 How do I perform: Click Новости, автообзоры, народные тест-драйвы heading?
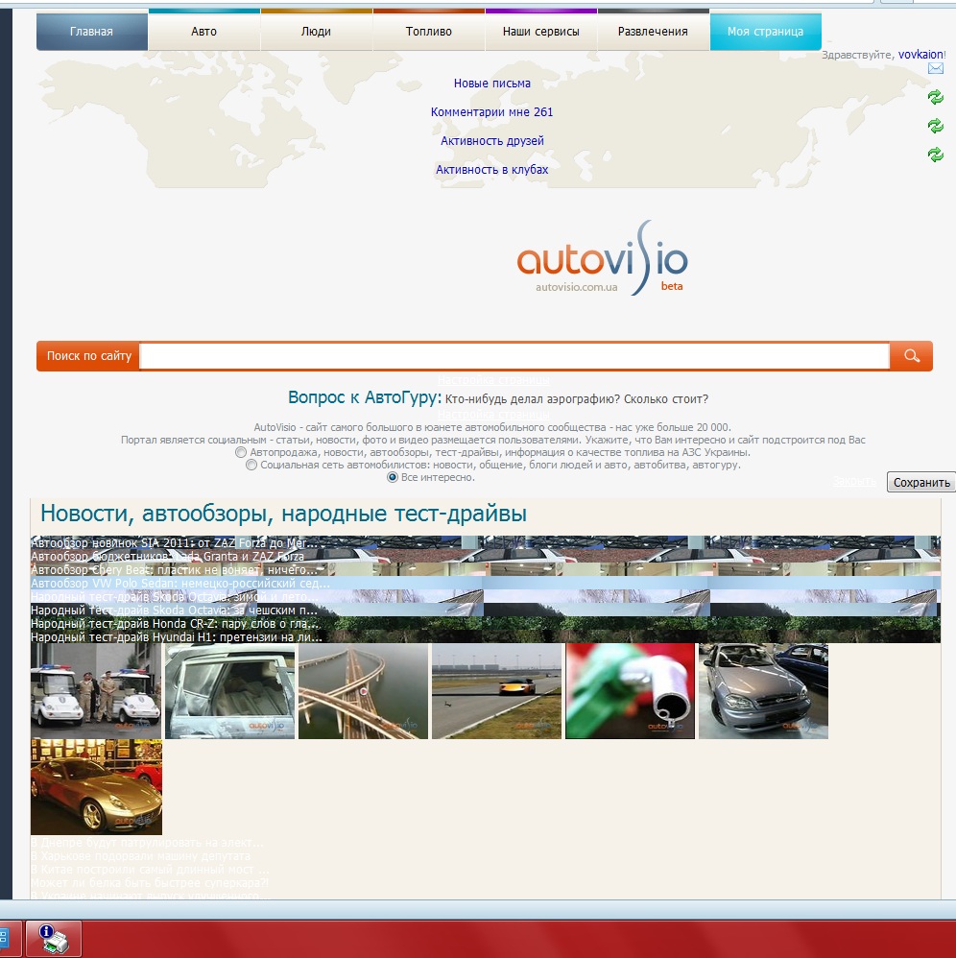coord(283,514)
